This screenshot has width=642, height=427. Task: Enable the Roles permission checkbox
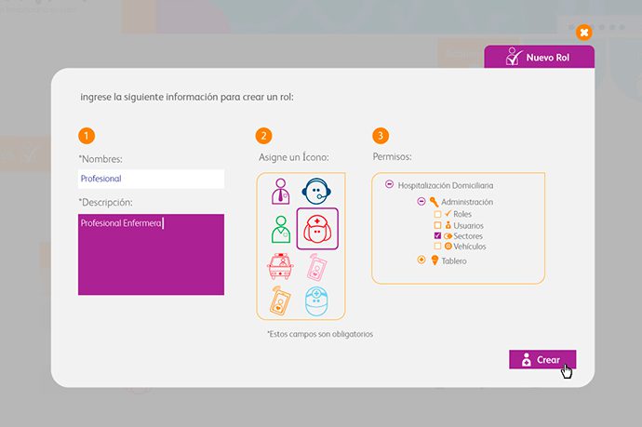437,214
